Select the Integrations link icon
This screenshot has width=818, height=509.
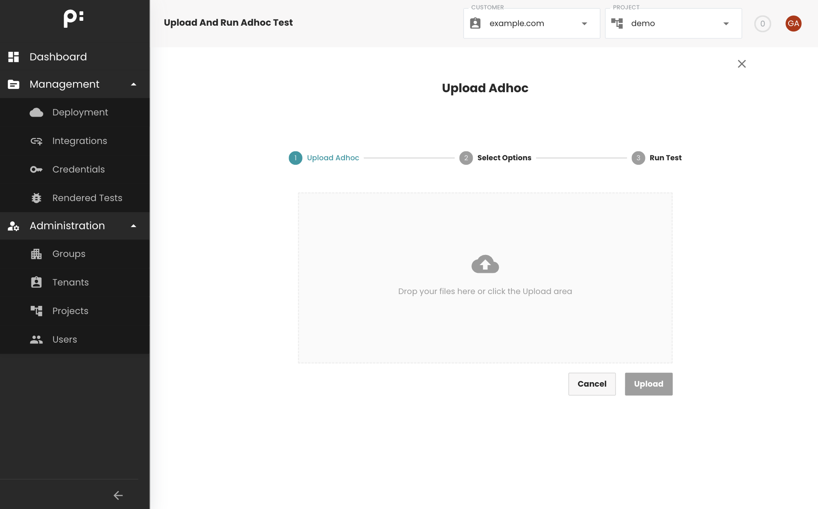pos(36,141)
